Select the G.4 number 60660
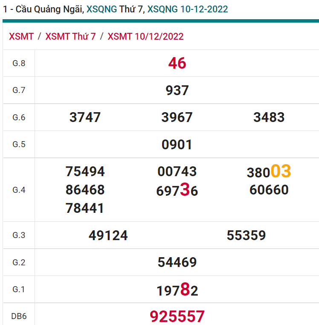This screenshot has height=325, width=319. (269, 190)
